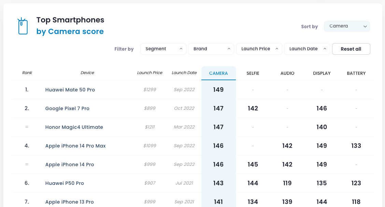Click the Top Smartphones heading

[70, 20]
